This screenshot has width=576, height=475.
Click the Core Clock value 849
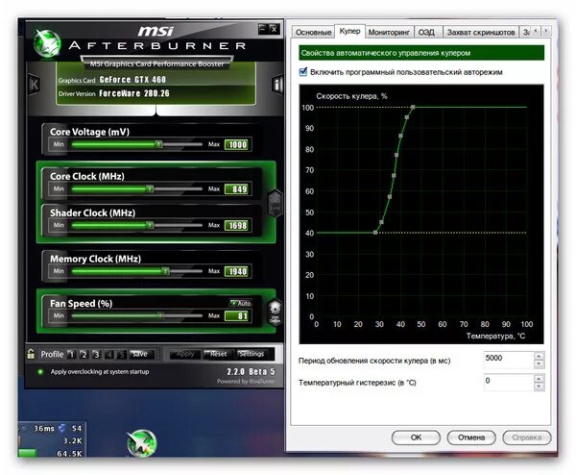[238, 189]
